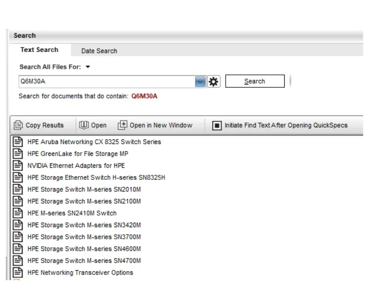Click the Search button

[x=255, y=81]
